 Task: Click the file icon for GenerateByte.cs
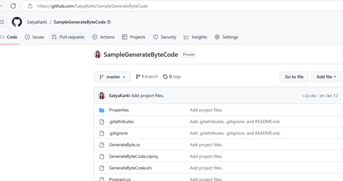(101, 145)
